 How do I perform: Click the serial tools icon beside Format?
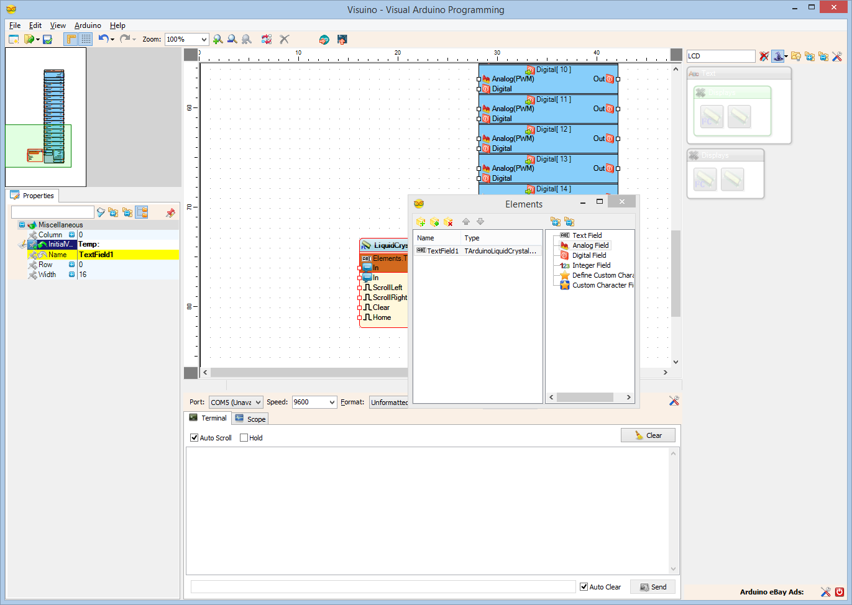674,401
